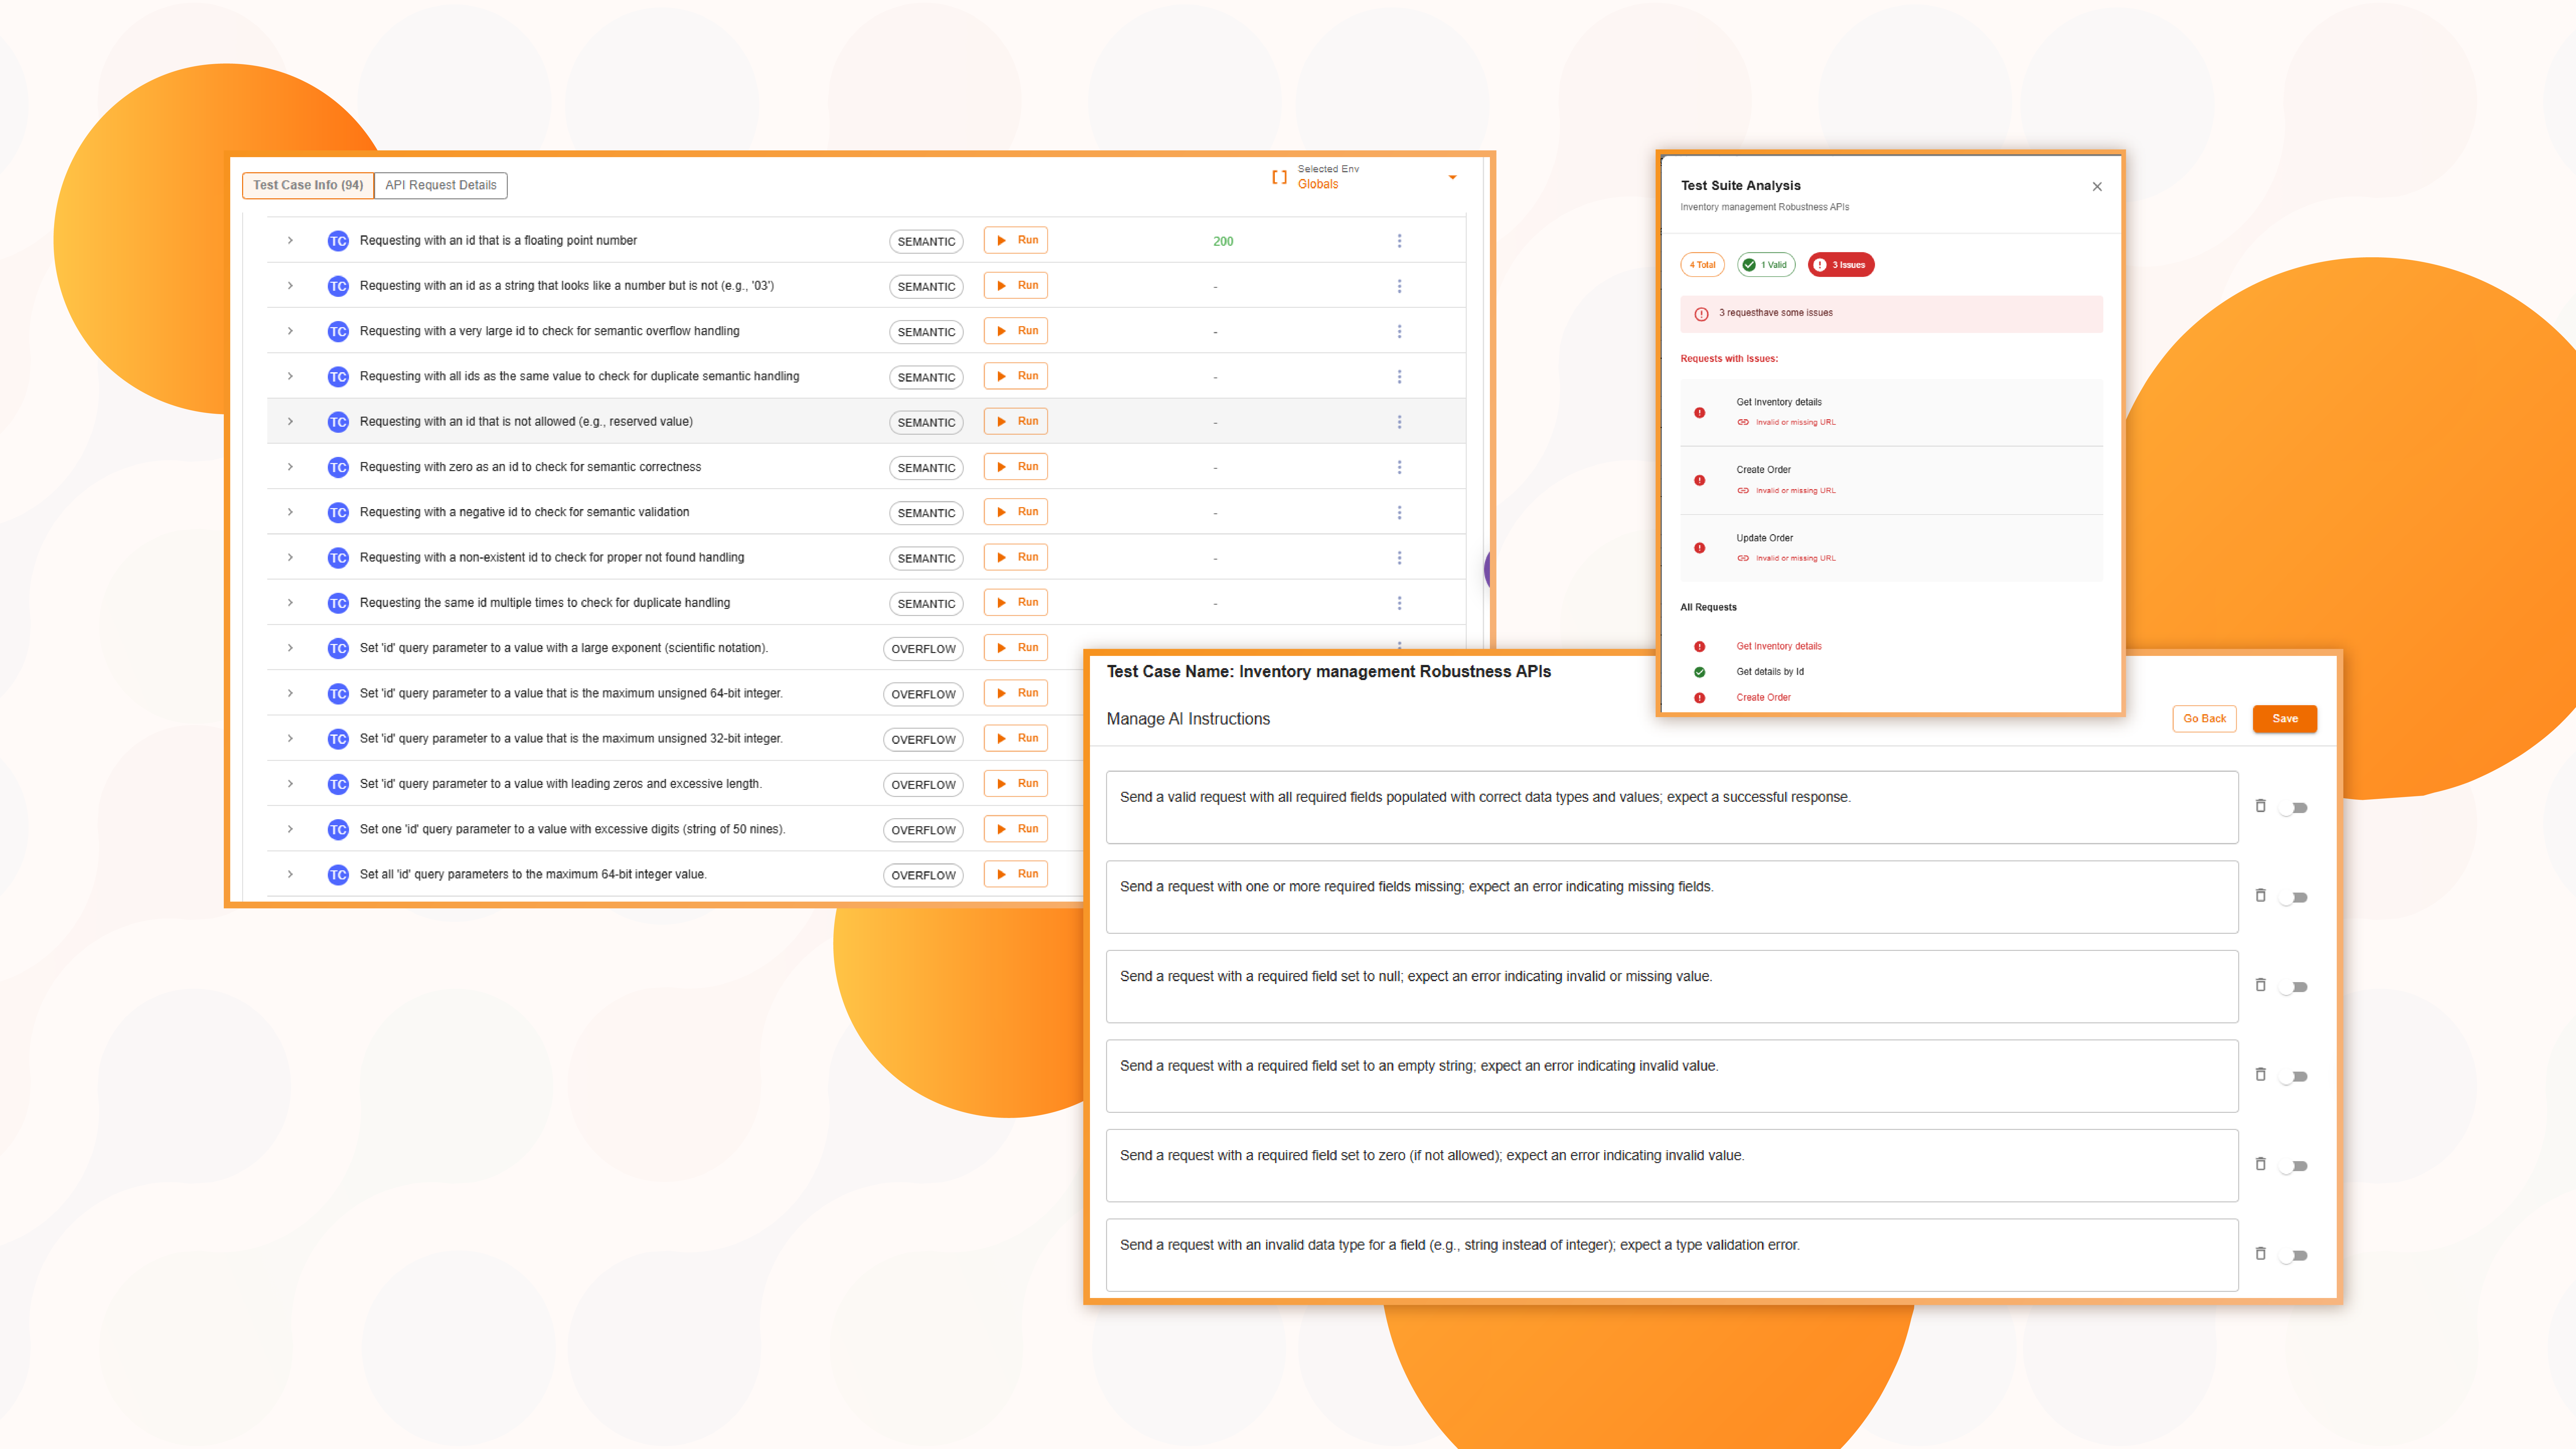The width and height of the screenshot is (2576, 1449).
Task: Switch to API Request Details tab
Action: click(x=440, y=185)
